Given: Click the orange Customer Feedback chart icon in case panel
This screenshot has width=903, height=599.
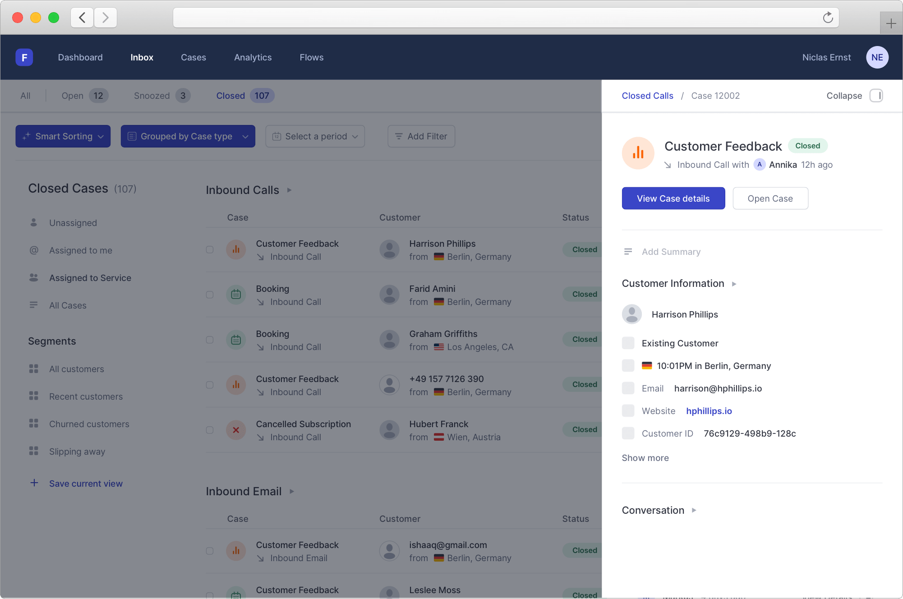Looking at the screenshot, I should tap(638, 153).
